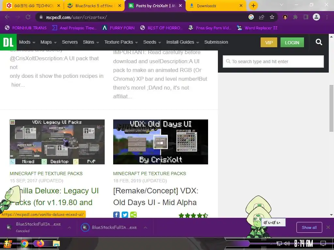Expand the Mods dropdown menu
Screen dimensions: 334x250
click(x=27, y=42)
